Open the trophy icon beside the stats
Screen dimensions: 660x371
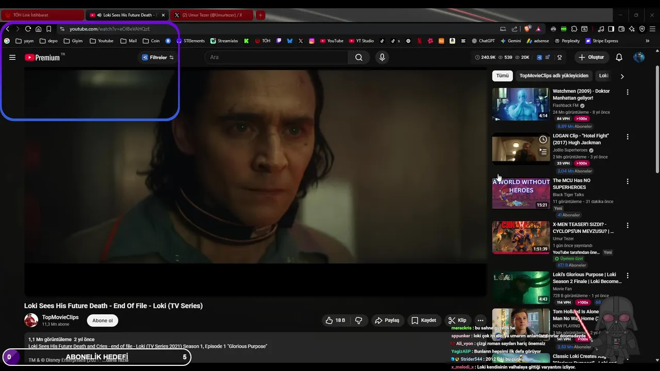[x=559, y=57]
